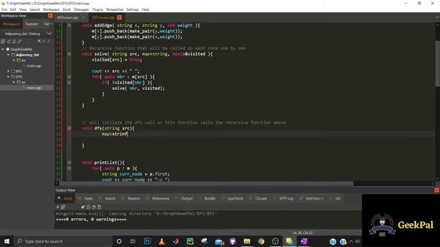Click the run project icon in workspace toolbar
Image resolution: width=440 pixels, height=247 pixels.
pyautogui.click(x=49, y=41)
